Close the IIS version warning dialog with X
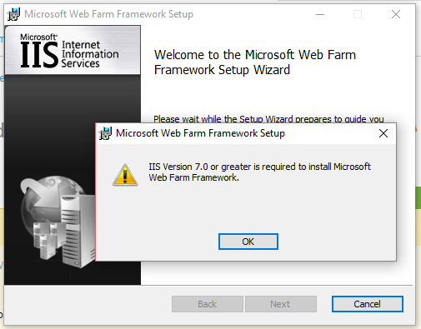The image size is (421, 329). 383,133
